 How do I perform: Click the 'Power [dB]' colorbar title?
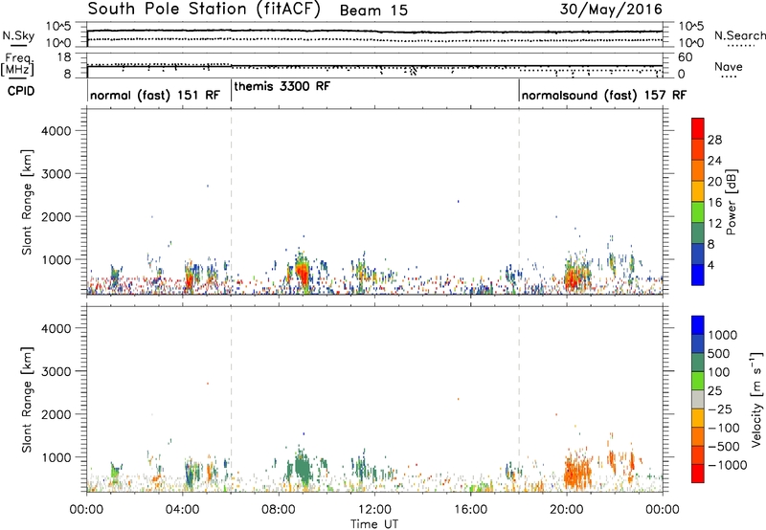coord(731,202)
